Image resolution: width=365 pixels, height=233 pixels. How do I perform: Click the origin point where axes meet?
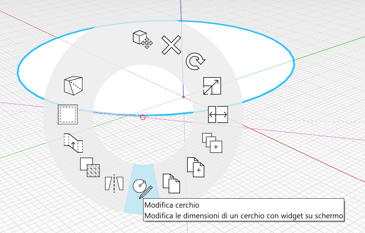point(183,97)
